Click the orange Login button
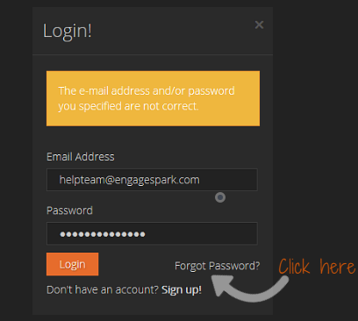This screenshot has width=358, height=321. pos(72,264)
